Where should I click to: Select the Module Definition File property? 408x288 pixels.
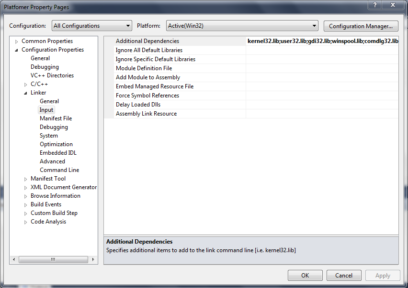144,68
